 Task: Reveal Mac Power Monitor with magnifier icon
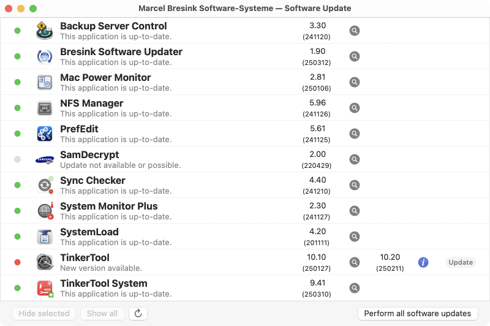(x=355, y=82)
